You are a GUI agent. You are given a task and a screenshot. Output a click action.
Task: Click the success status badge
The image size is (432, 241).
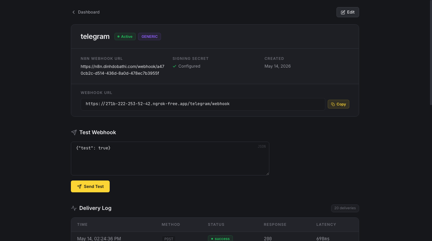(220, 238)
